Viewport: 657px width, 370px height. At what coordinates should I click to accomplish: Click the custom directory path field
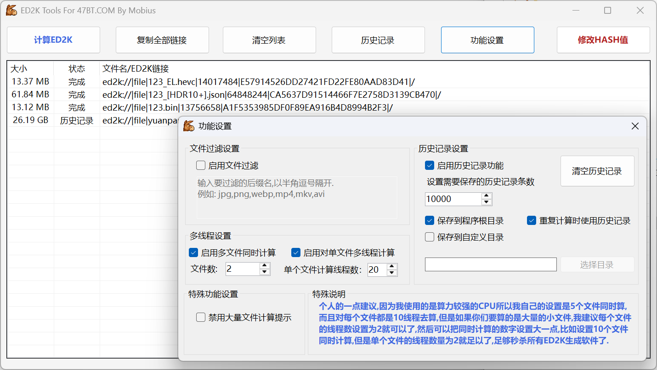click(x=490, y=264)
